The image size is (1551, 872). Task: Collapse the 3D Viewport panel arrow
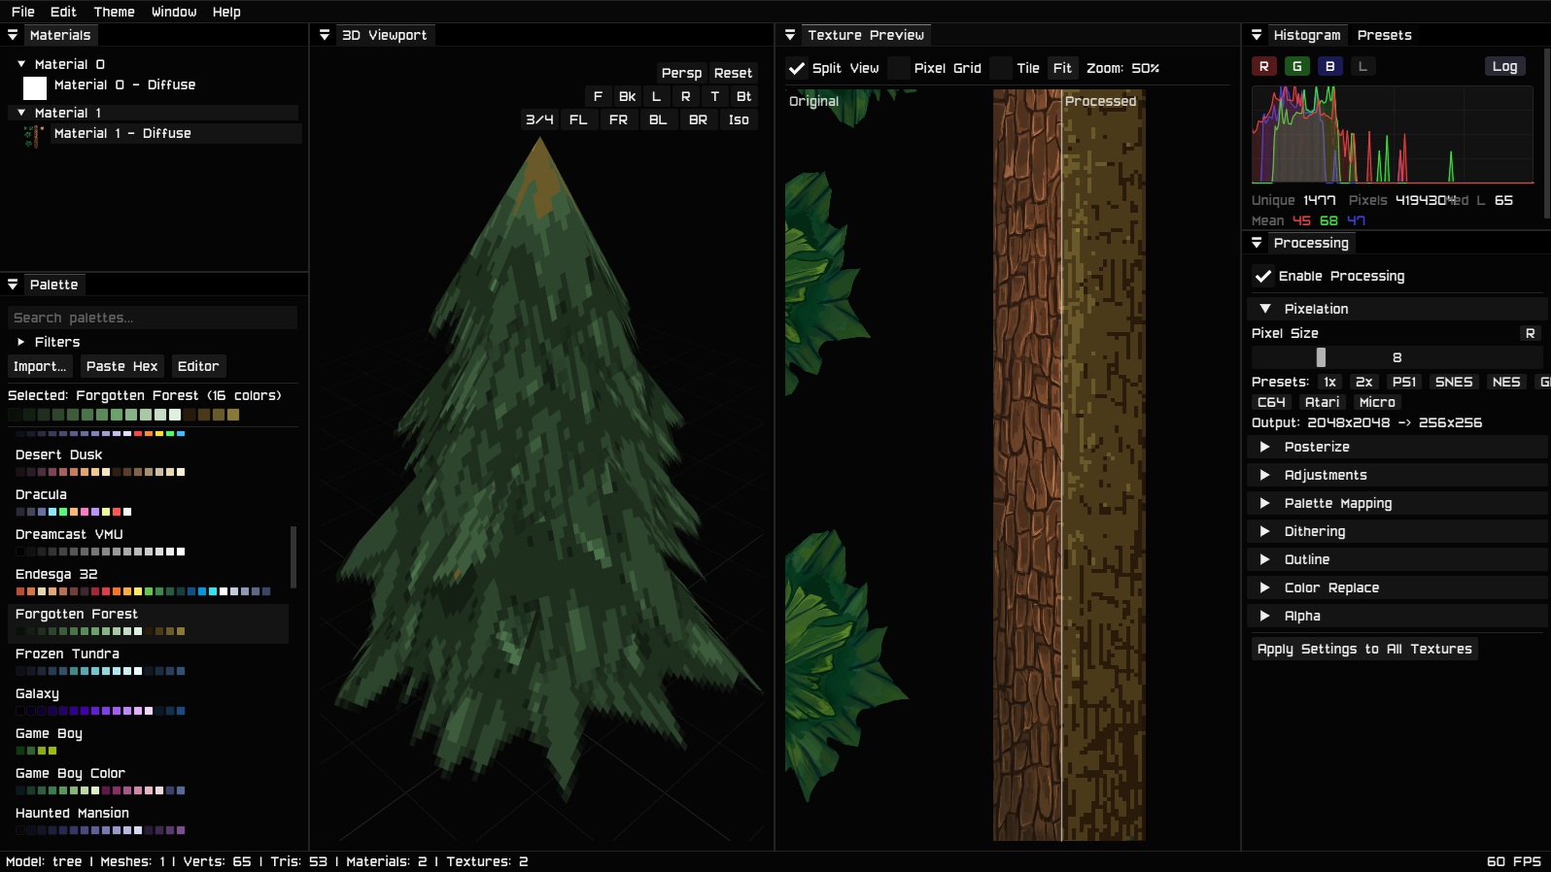tap(325, 35)
